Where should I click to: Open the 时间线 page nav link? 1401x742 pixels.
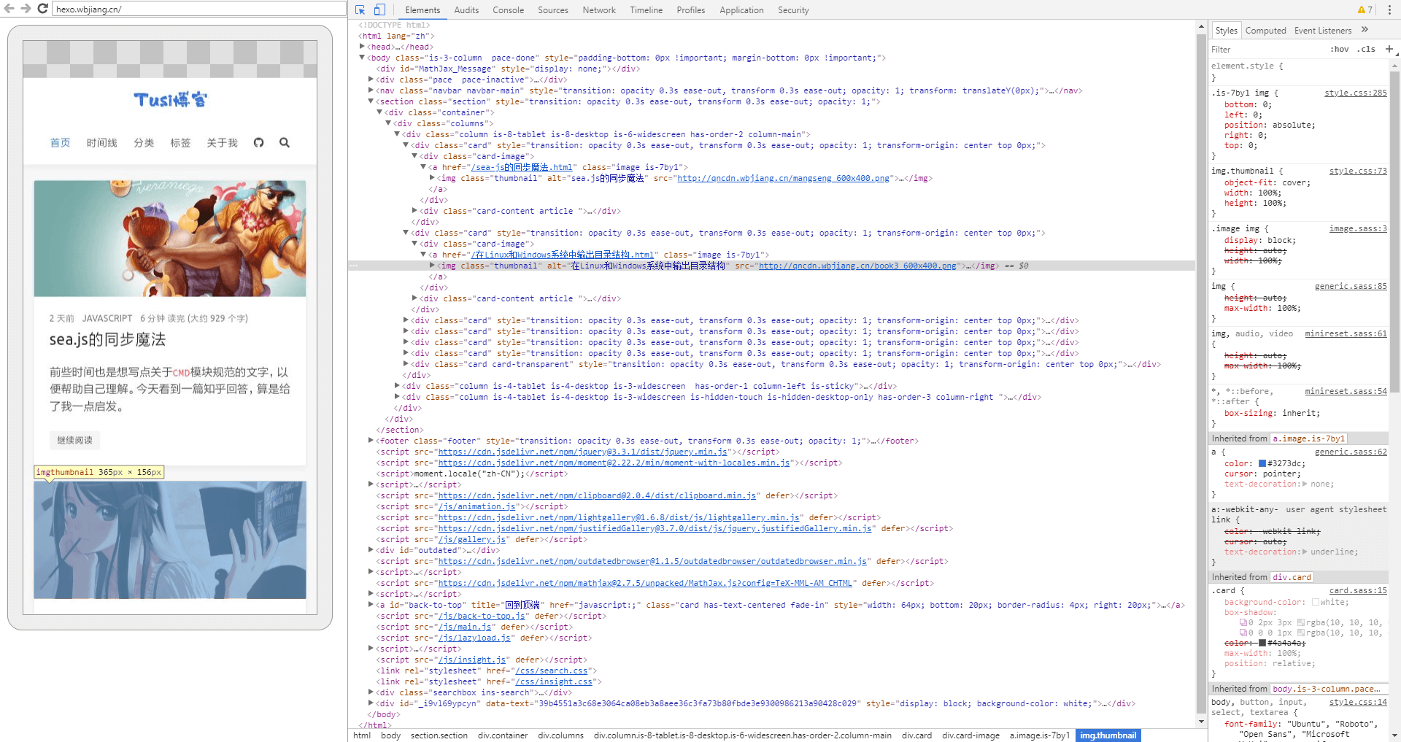(102, 143)
